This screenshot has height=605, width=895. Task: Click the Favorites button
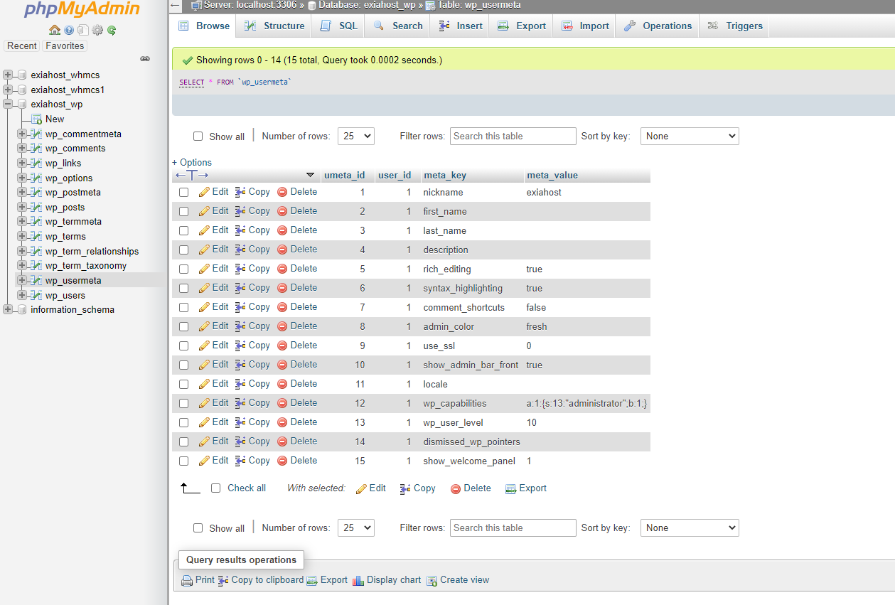(65, 45)
